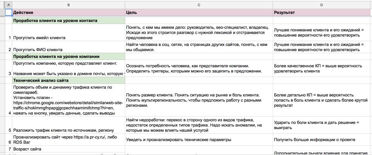The height and width of the screenshot is (155, 372).
Task: Select 'Разложить трафик клиента по источникам' cell
Action: pos(68,130)
